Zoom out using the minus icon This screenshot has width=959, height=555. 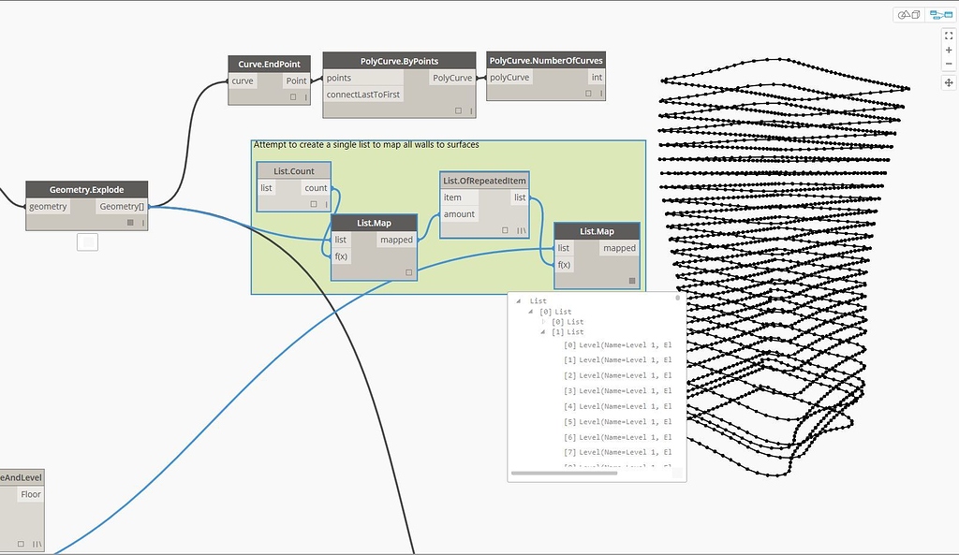pyautogui.click(x=949, y=64)
